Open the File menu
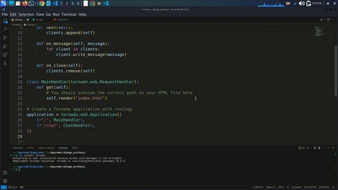The width and height of the screenshot is (338, 190). click(5, 14)
